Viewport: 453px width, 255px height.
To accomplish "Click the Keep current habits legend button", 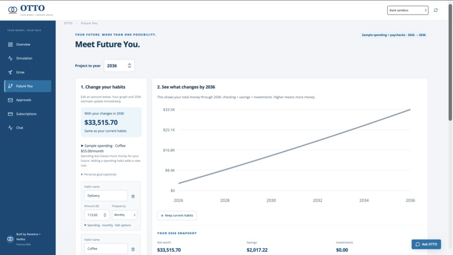I will [x=177, y=216].
